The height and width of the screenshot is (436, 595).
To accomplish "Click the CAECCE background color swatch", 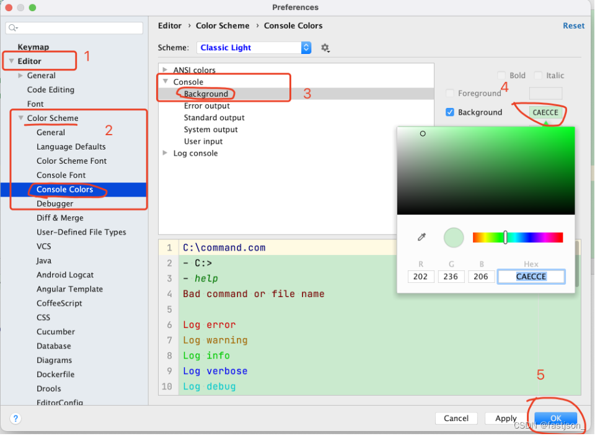I will tap(545, 112).
